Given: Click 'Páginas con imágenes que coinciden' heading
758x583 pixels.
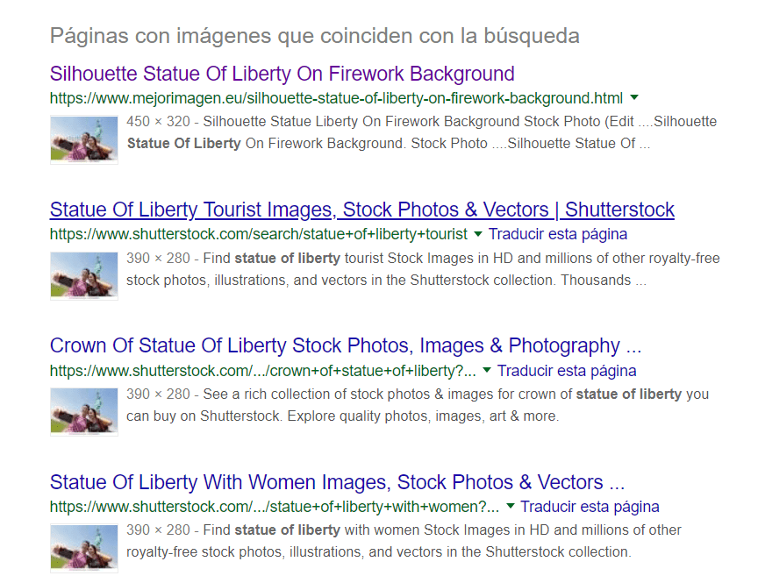Looking at the screenshot, I should (x=314, y=36).
